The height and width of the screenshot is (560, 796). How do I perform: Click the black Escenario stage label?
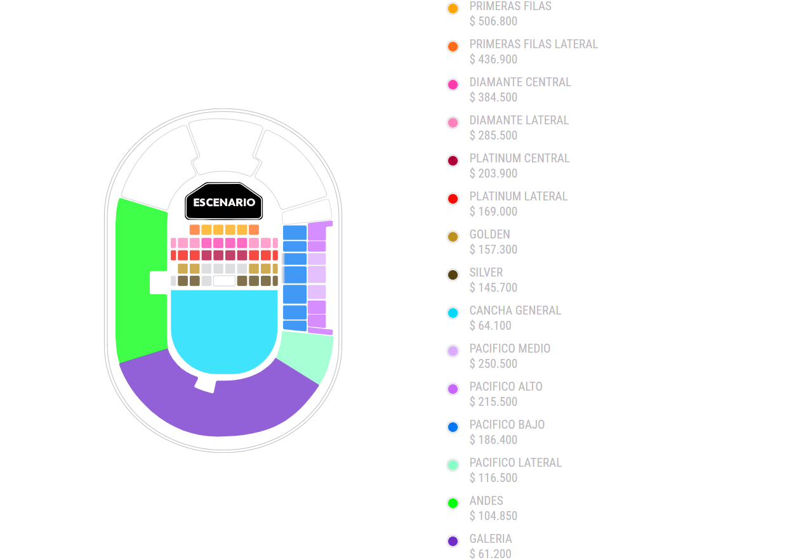point(224,202)
